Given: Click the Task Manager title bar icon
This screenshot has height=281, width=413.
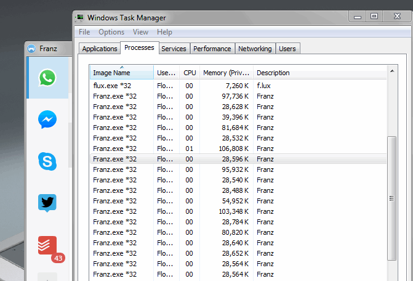Looking at the screenshot, I should click(x=79, y=18).
